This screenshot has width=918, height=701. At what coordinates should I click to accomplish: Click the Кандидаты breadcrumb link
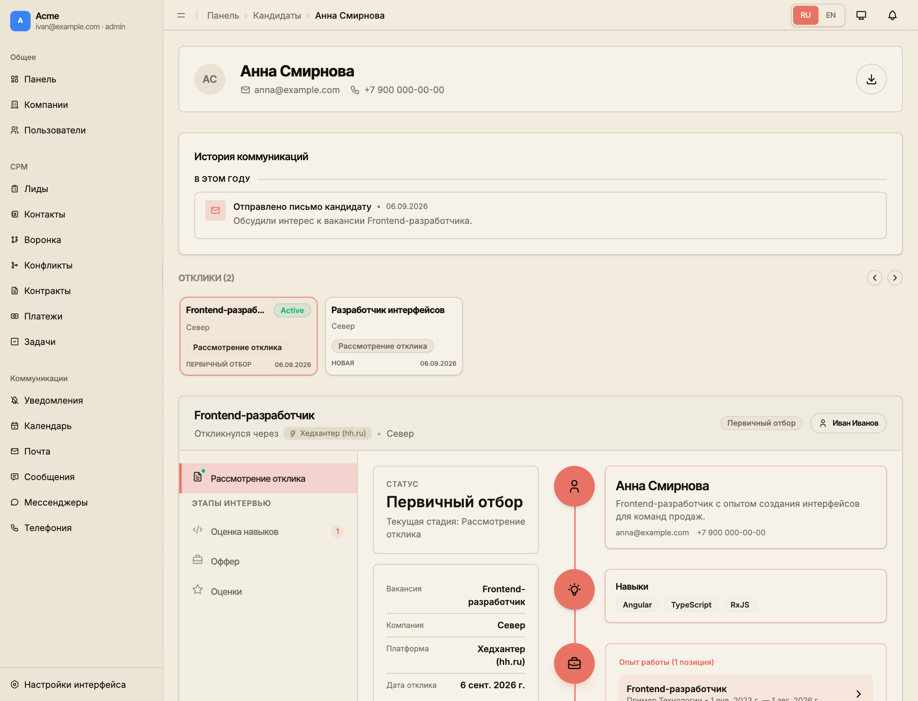(x=277, y=16)
